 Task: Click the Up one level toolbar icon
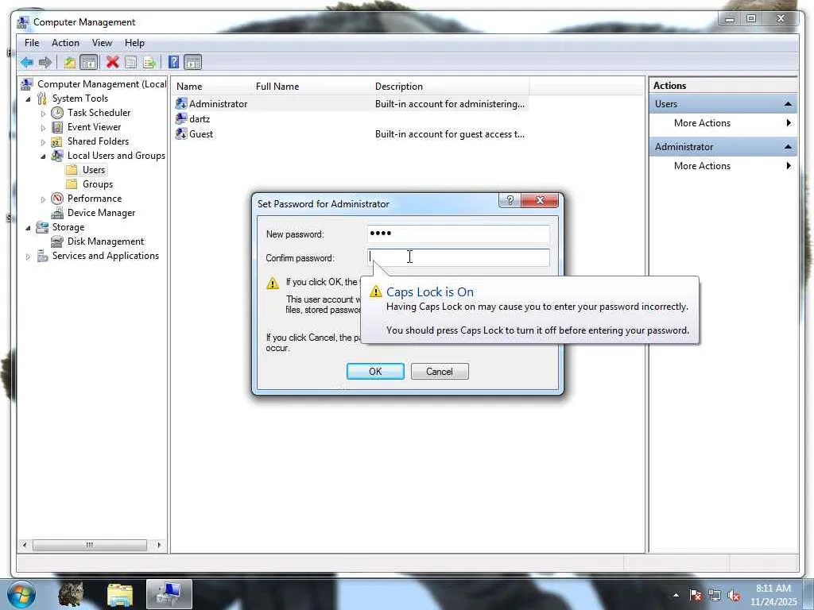pos(70,63)
